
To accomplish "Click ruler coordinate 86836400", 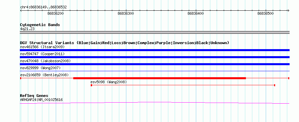I will tap(196, 13).
